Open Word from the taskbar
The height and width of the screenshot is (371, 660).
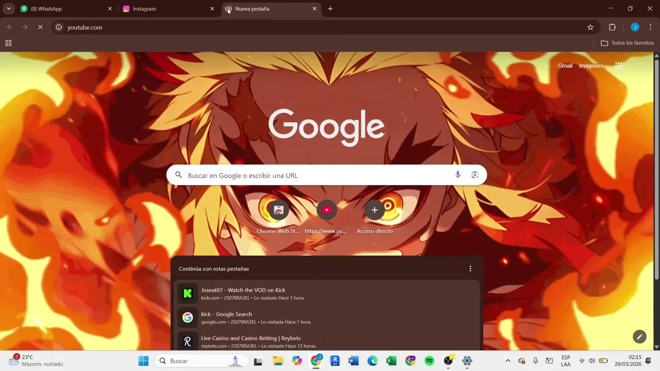click(x=354, y=361)
